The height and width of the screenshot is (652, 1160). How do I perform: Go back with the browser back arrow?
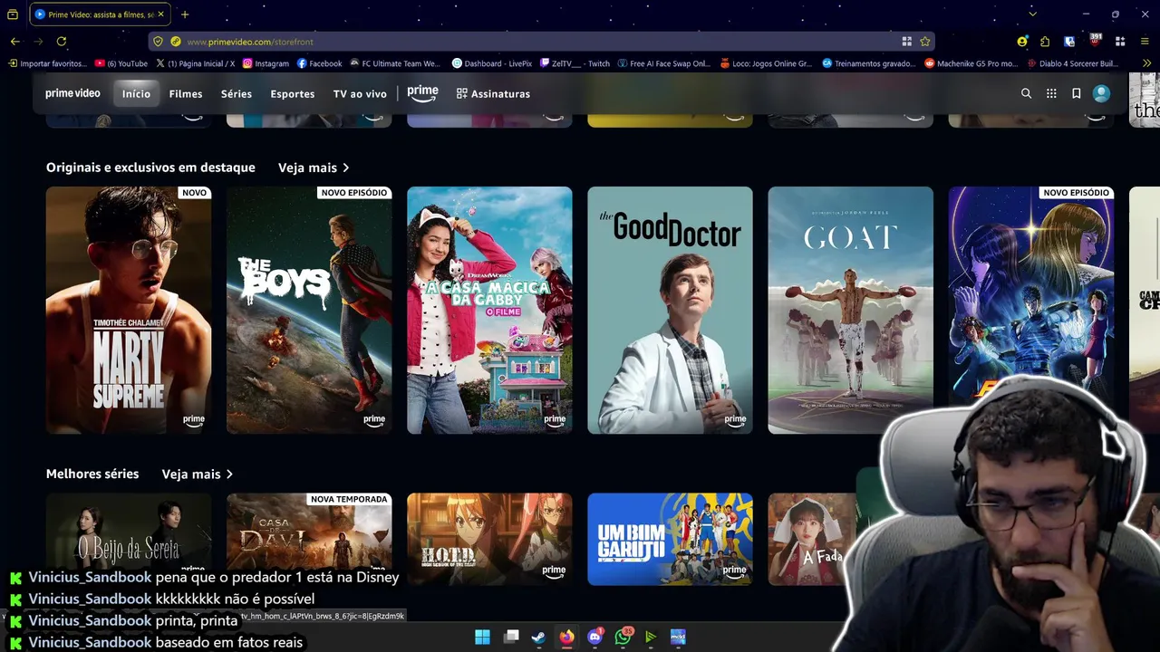[x=14, y=42]
